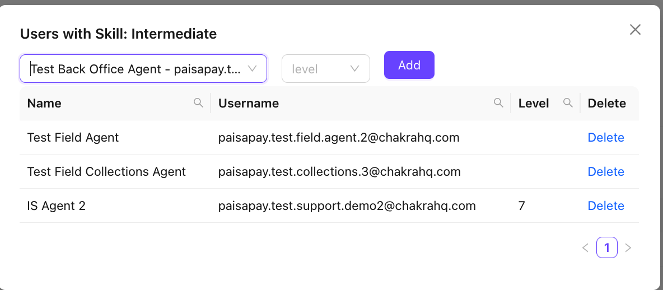This screenshot has width=663, height=290.
Task: Go to previous page arrow
Action: [x=585, y=247]
